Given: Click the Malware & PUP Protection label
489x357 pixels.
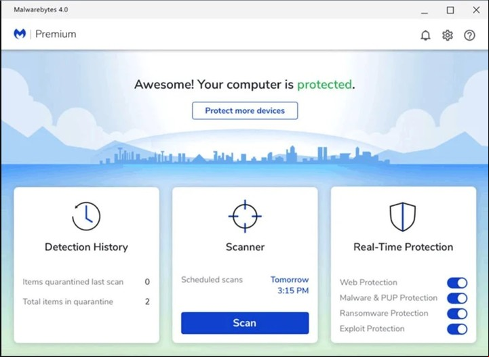Looking at the screenshot, I should point(388,298).
